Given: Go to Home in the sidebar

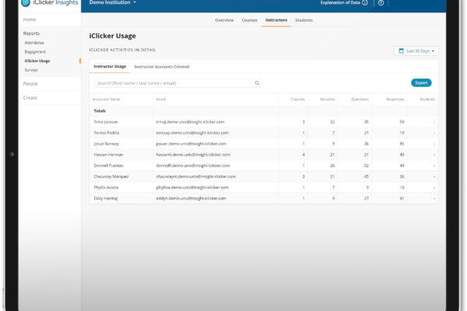Looking at the screenshot, I should pos(30,19).
